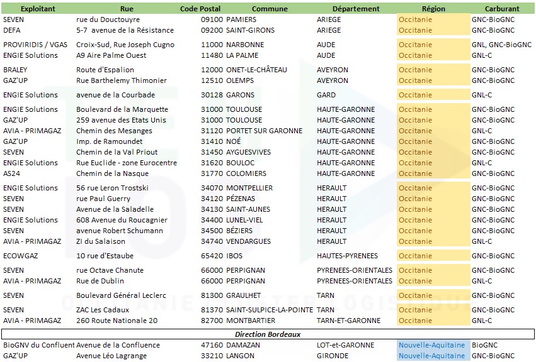Select the ONET-LE-CHÂTEAU commune cell

pyautogui.click(x=256, y=70)
